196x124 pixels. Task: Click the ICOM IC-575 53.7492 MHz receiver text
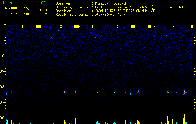125,11
